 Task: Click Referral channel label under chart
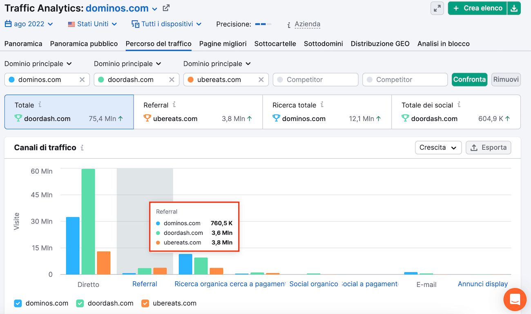[145, 284]
